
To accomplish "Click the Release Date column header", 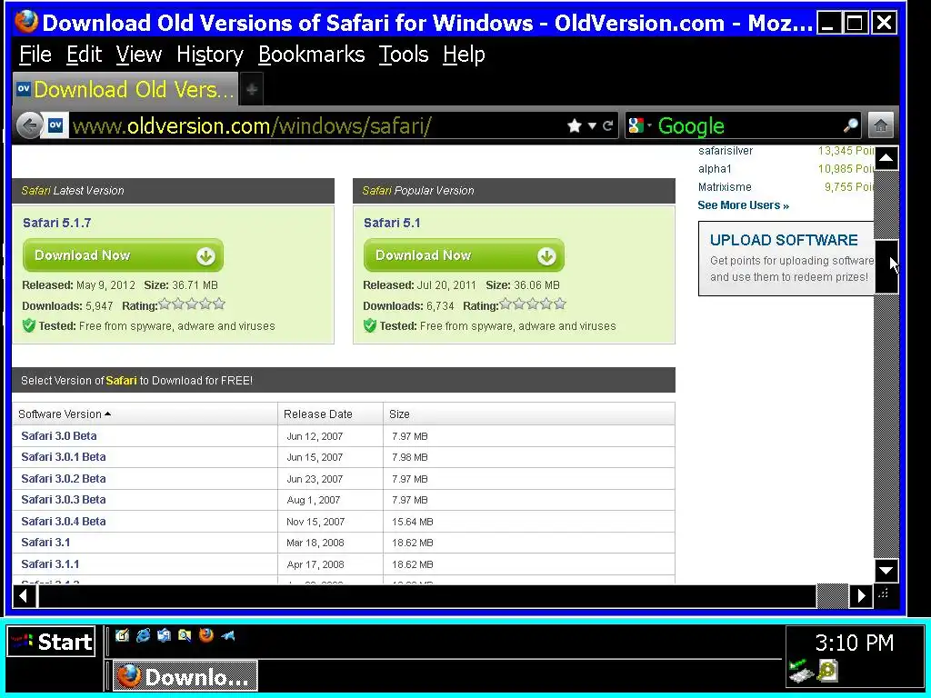I will pos(330,414).
